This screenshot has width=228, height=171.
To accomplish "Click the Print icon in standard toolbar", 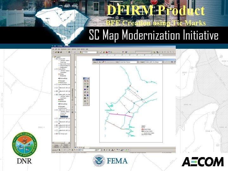I will 61,52.
